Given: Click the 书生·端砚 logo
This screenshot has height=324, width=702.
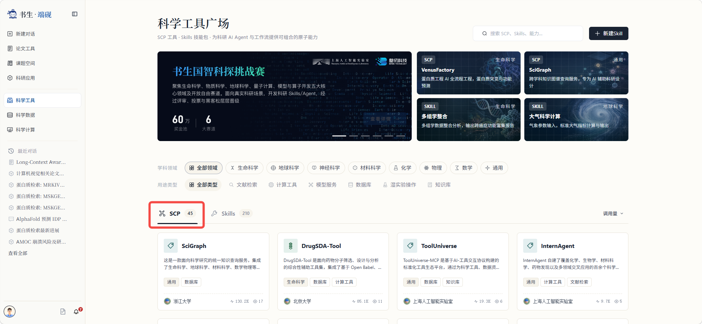Looking at the screenshot, I should tap(29, 14).
